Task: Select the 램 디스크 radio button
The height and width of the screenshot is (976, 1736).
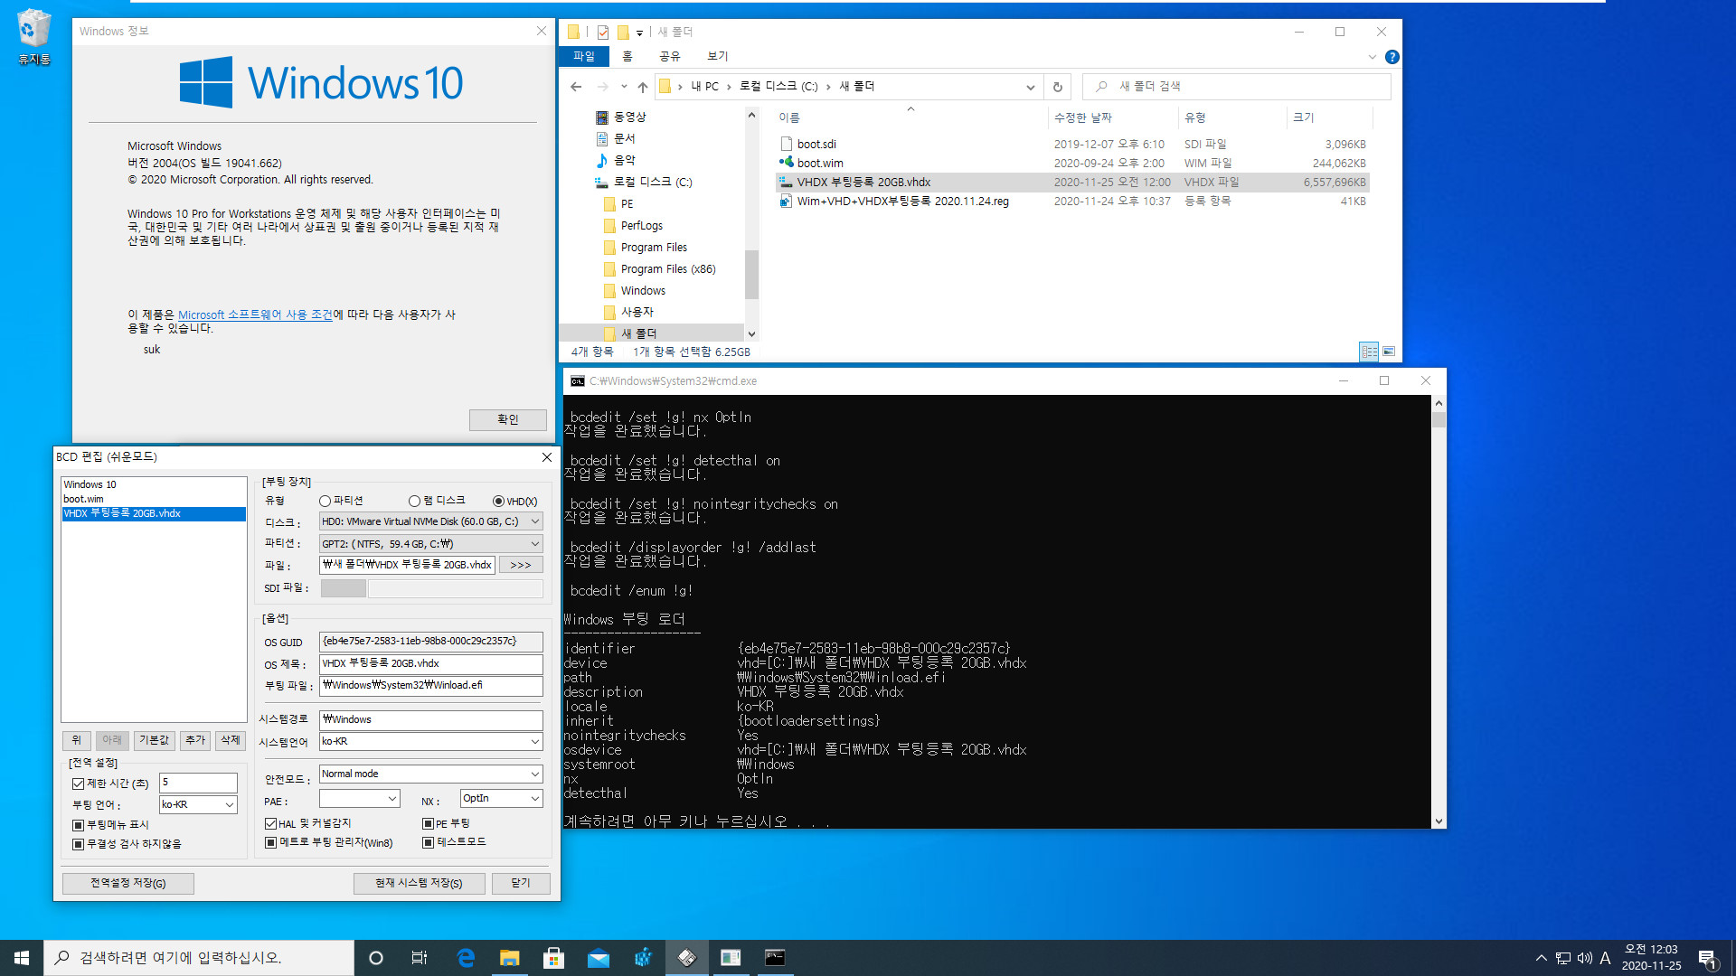Action: coord(414,501)
